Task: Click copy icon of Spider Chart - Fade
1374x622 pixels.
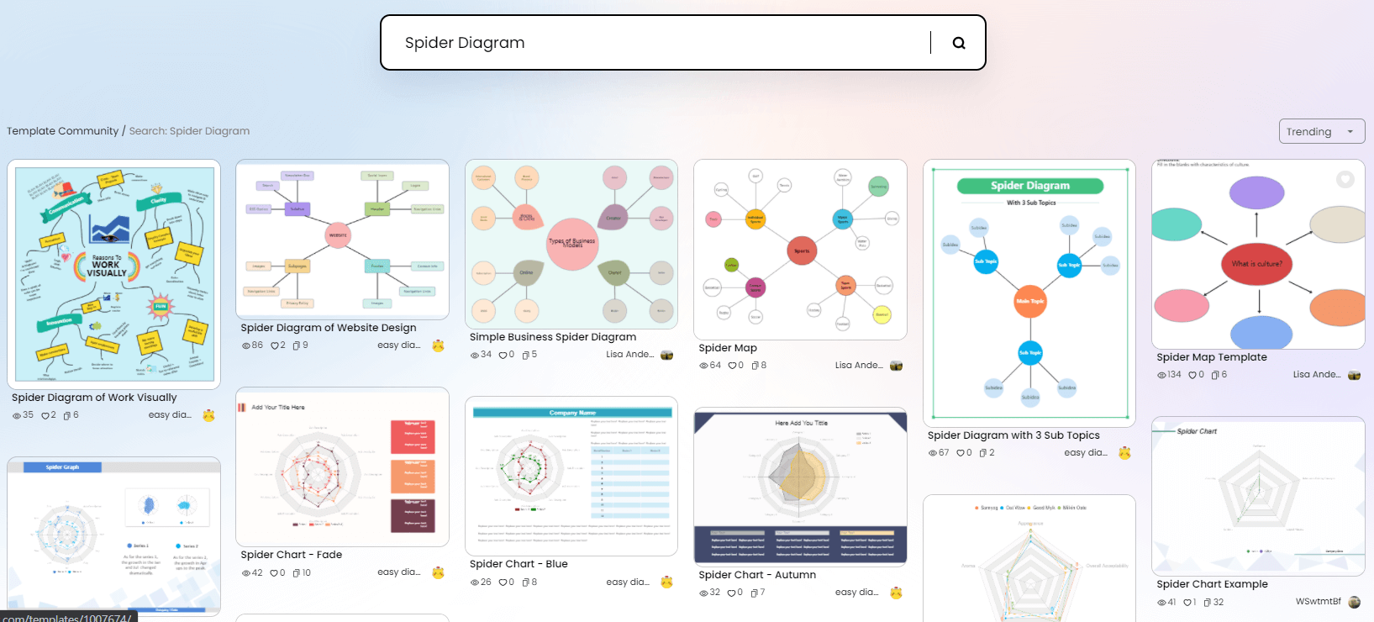Action: (x=296, y=573)
